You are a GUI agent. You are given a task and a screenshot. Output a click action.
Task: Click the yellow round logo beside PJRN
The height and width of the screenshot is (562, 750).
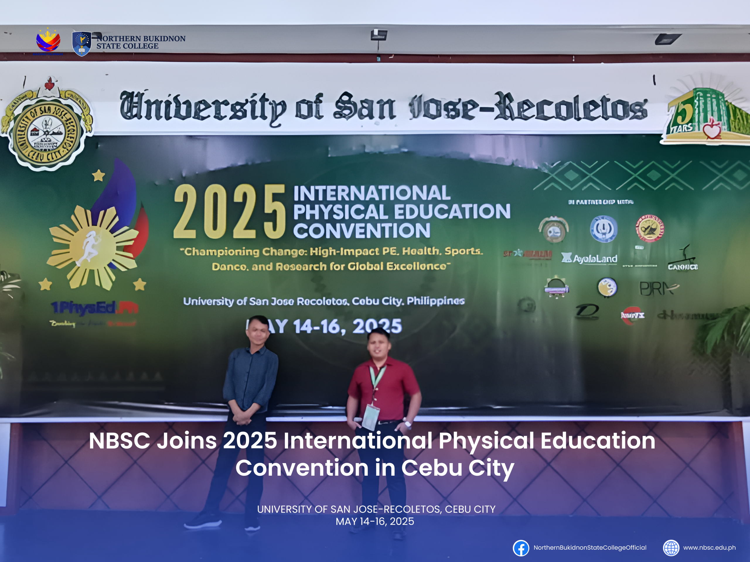pyautogui.click(x=607, y=287)
